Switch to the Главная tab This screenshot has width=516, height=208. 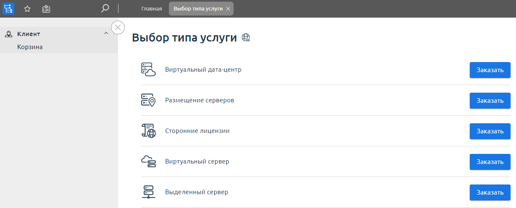pyautogui.click(x=151, y=9)
